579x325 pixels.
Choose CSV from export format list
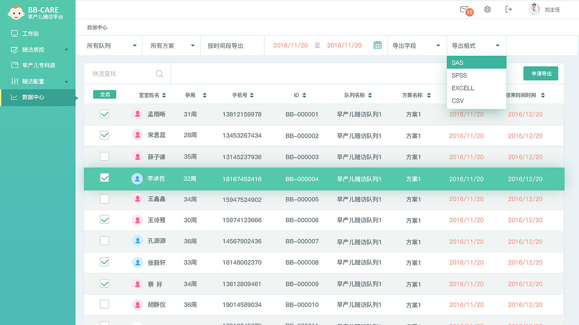tap(458, 101)
